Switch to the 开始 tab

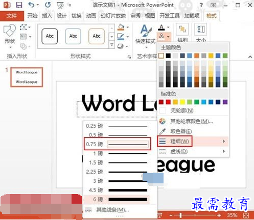(32, 16)
